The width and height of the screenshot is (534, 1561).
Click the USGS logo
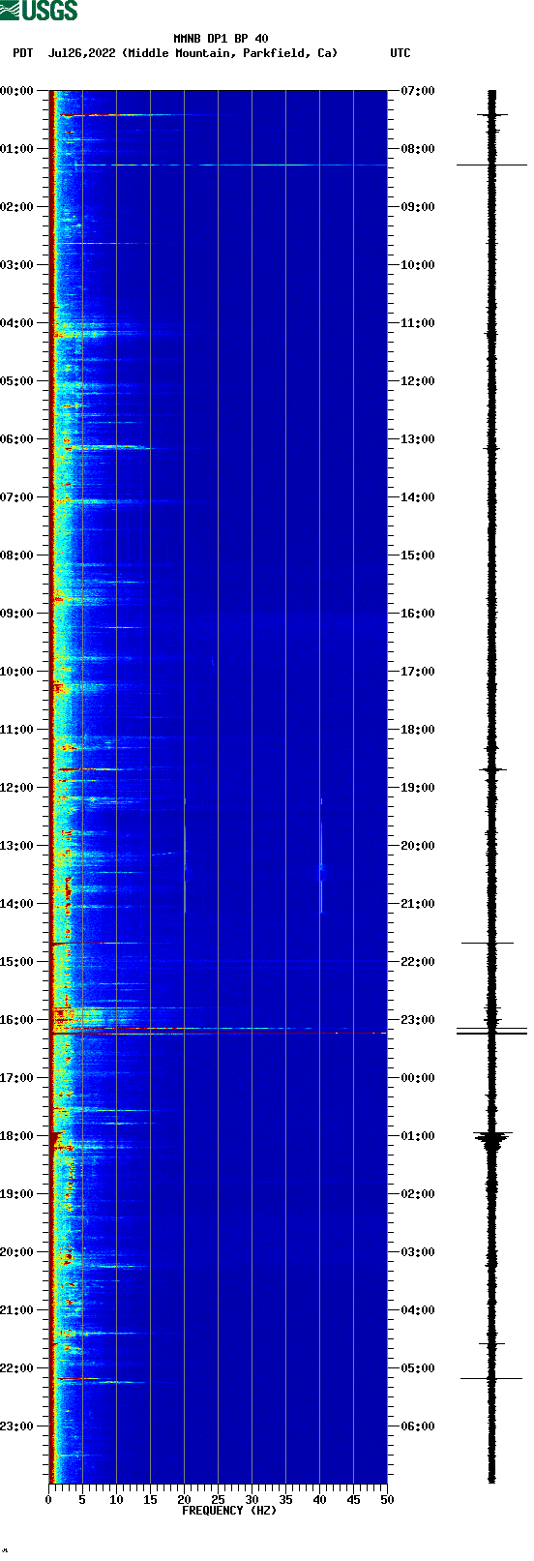(x=39, y=11)
